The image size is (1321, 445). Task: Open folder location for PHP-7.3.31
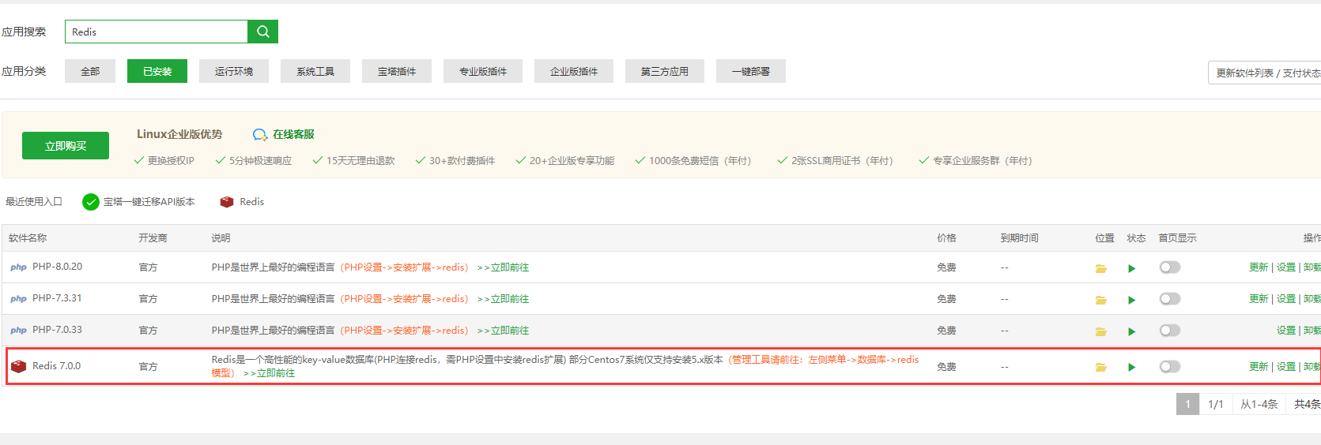click(x=1100, y=300)
